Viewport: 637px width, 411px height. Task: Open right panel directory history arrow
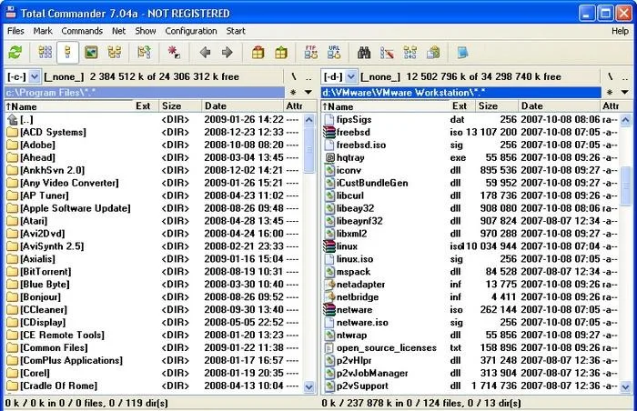coord(625,92)
